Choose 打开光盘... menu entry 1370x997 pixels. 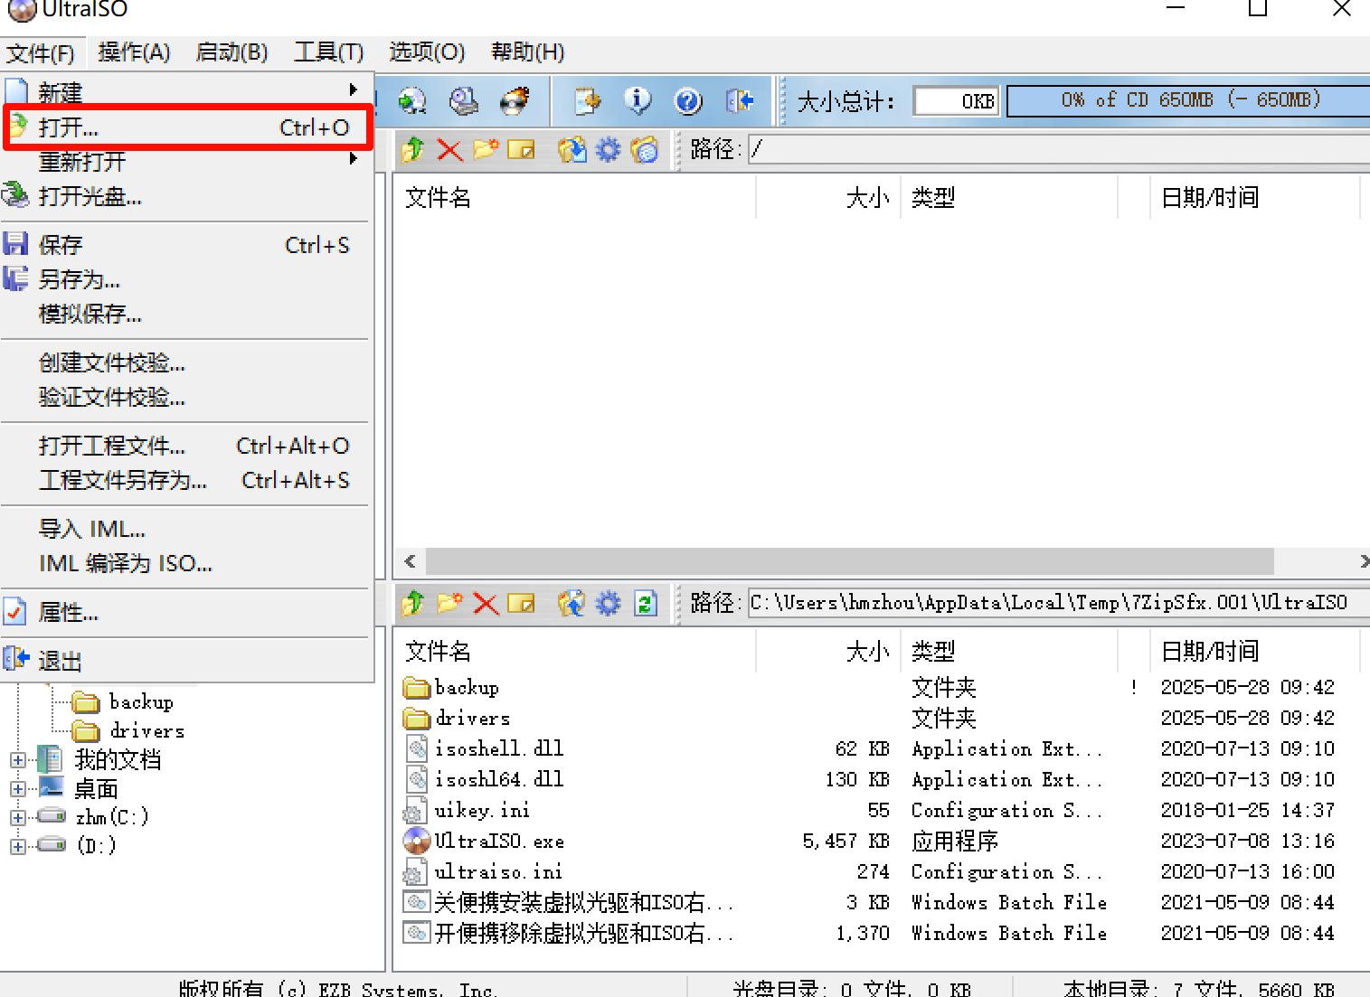pyautogui.click(x=186, y=196)
